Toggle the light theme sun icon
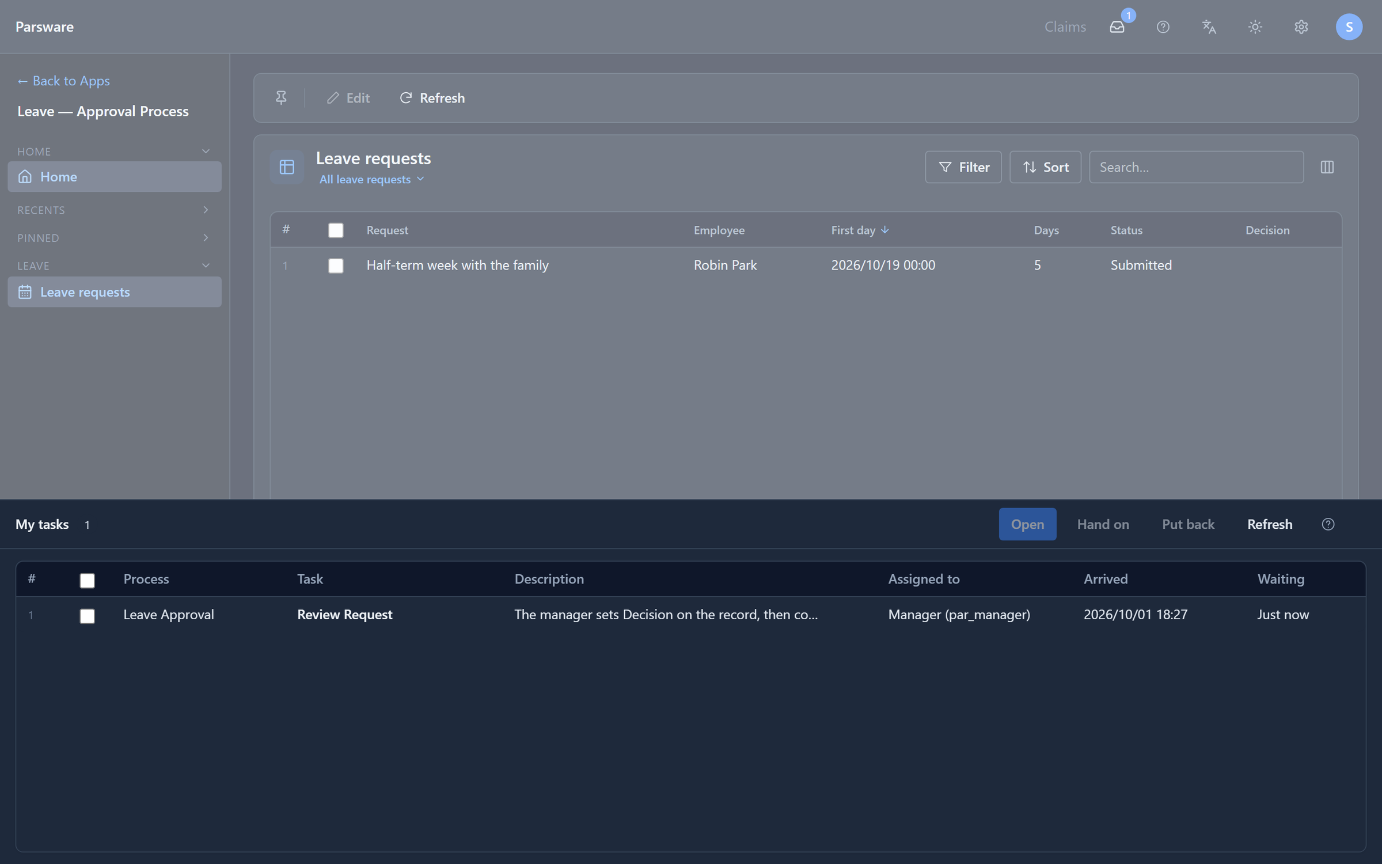The image size is (1382, 864). point(1255,26)
